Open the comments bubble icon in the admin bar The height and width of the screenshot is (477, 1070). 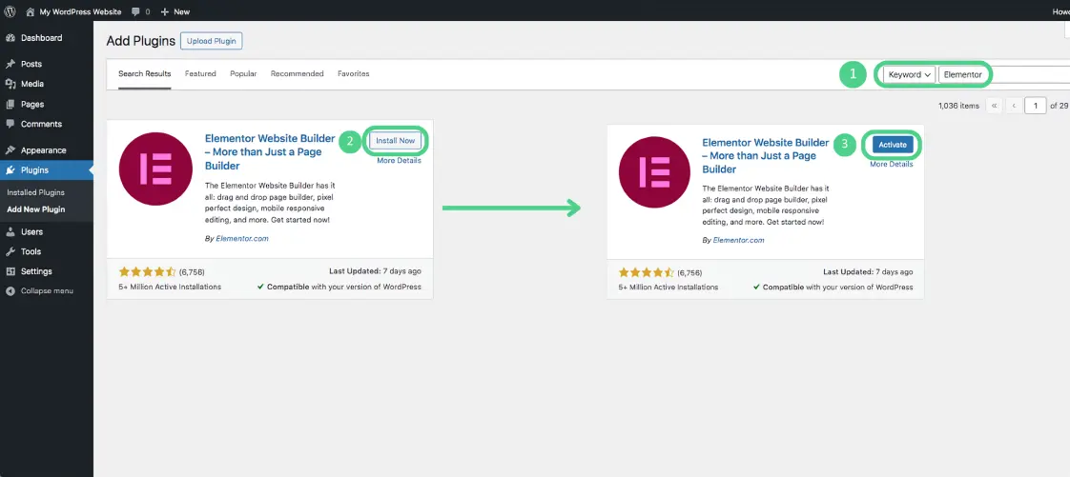135,11
